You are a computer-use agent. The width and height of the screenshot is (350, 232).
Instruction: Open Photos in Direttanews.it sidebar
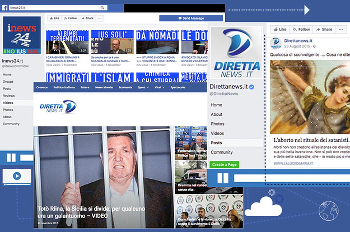point(218,124)
